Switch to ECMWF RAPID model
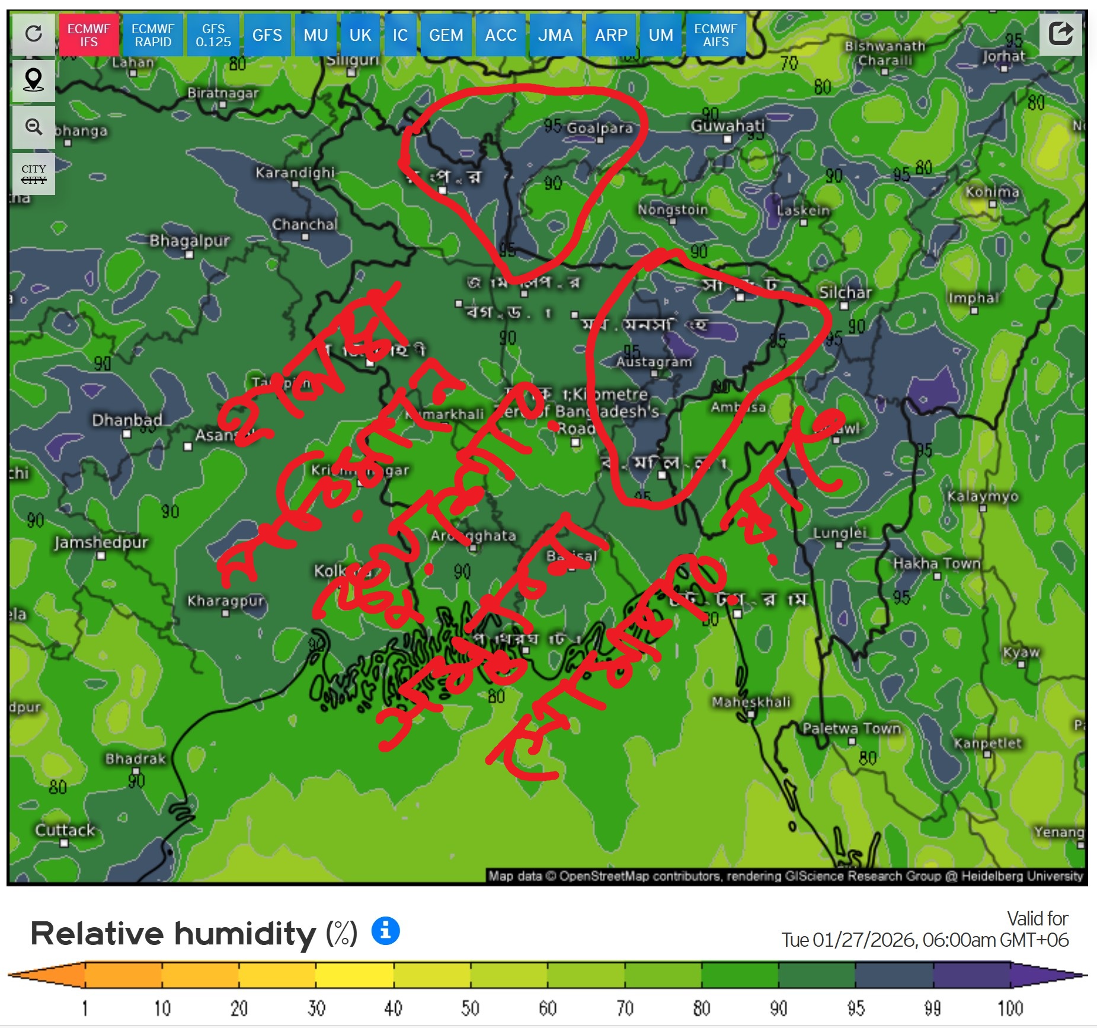The width and height of the screenshot is (1097, 1028). pyautogui.click(x=153, y=36)
